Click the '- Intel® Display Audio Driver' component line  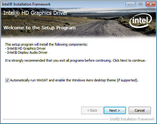click(26, 52)
